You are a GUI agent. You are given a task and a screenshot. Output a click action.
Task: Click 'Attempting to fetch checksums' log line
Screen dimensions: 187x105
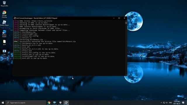(38, 29)
